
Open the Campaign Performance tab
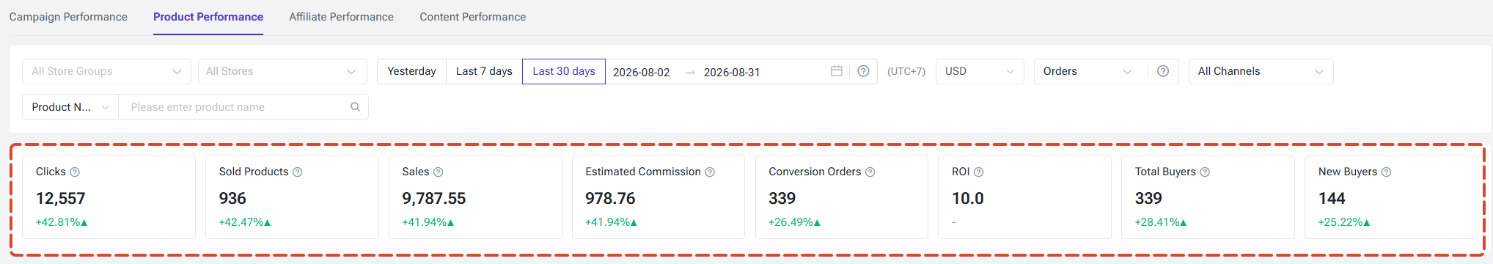click(68, 17)
